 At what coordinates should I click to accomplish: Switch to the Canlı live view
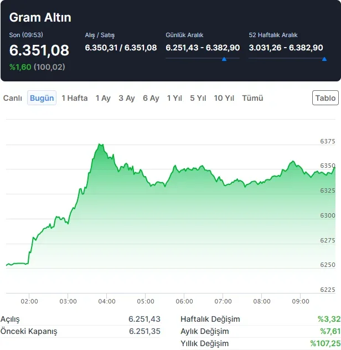(x=13, y=98)
